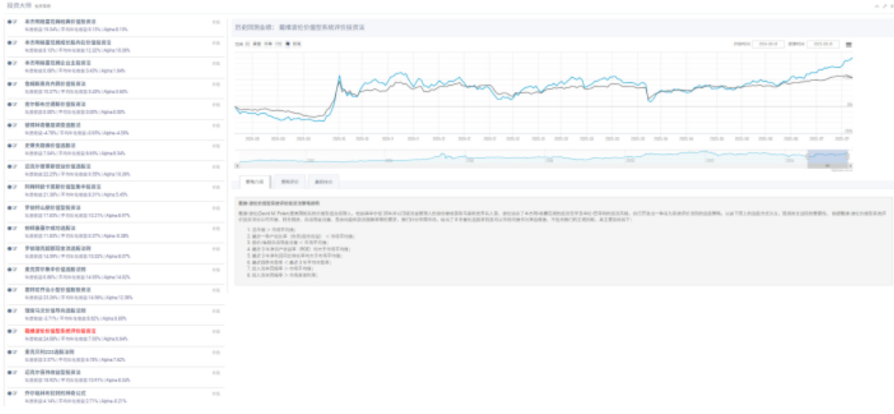This screenshot has width=894, height=414.
Task: Click the pencil icon beside 彼得林奇基层调查选股法
Action: tap(15, 125)
